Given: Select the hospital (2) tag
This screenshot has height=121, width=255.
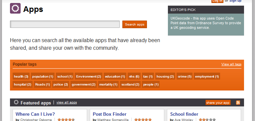Looking at the screenshot, I should coord(23,84).
